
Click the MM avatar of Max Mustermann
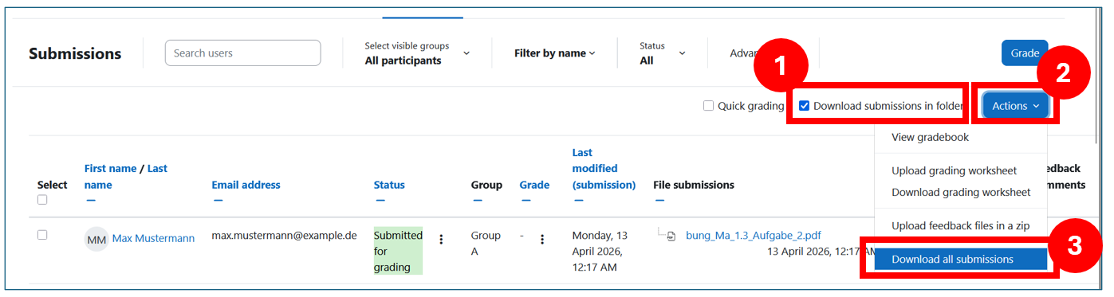point(96,239)
